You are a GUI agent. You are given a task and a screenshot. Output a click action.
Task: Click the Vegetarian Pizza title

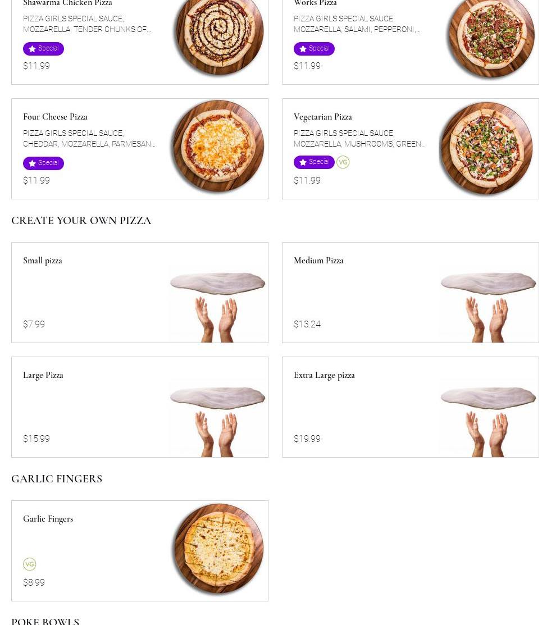click(323, 117)
